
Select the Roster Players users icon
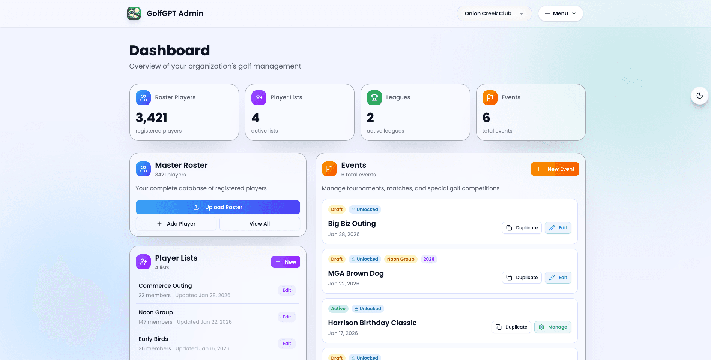coord(143,97)
